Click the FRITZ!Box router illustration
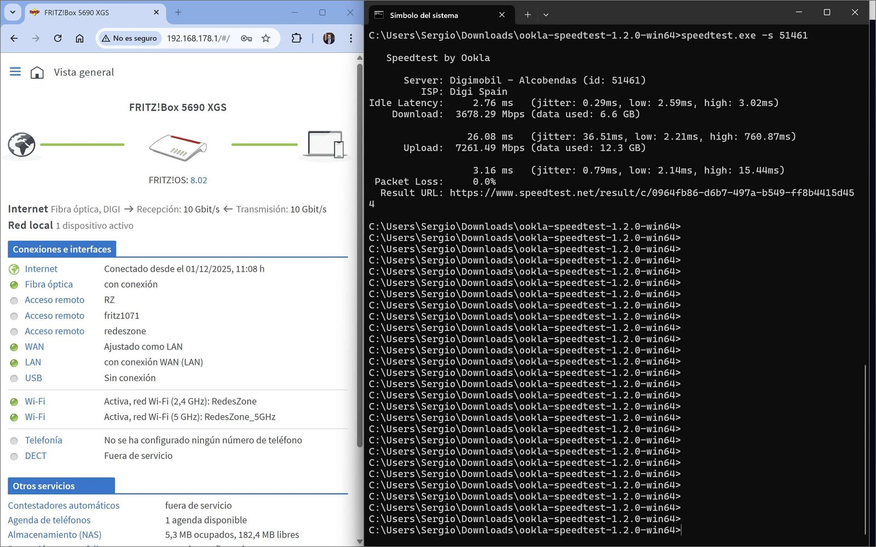Viewport: 876px width, 547px height. coord(177,147)
